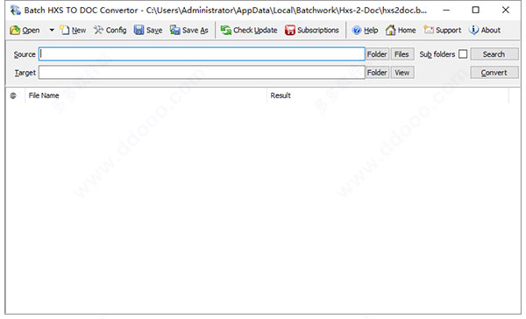Sort by Result column header
The image size is (526, 319).
point(387,96)
